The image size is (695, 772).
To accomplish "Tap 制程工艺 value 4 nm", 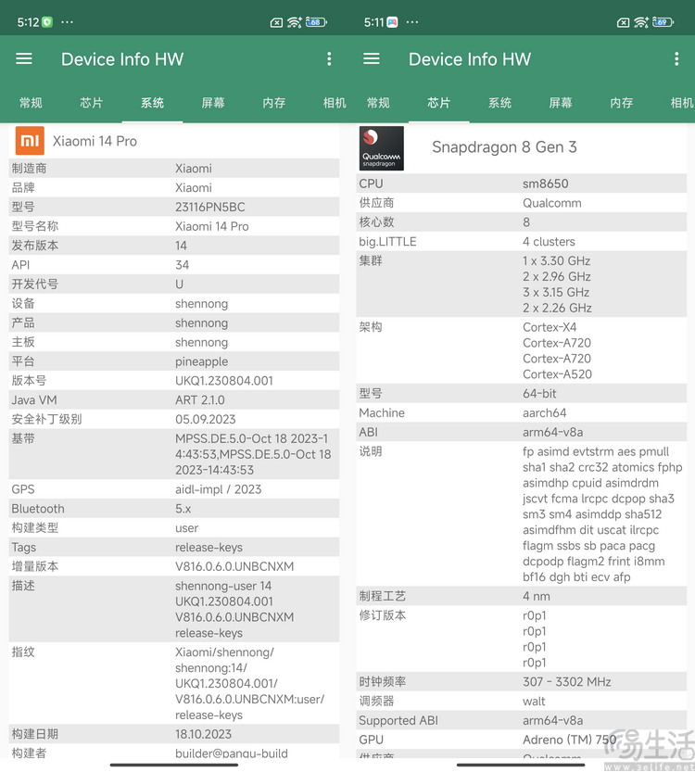I will (537, 596).
